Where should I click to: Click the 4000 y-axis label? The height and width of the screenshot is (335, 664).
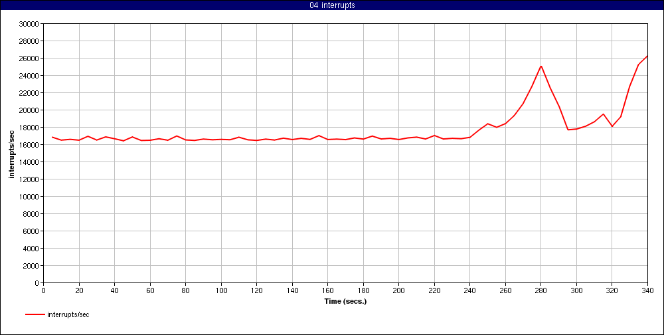coord(31,249)
